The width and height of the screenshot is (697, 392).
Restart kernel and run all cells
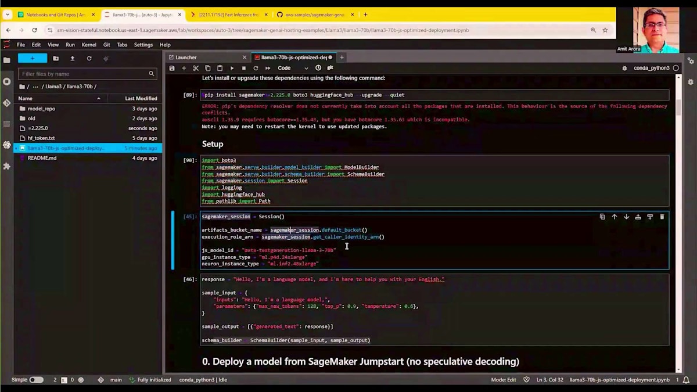point(268,68)
